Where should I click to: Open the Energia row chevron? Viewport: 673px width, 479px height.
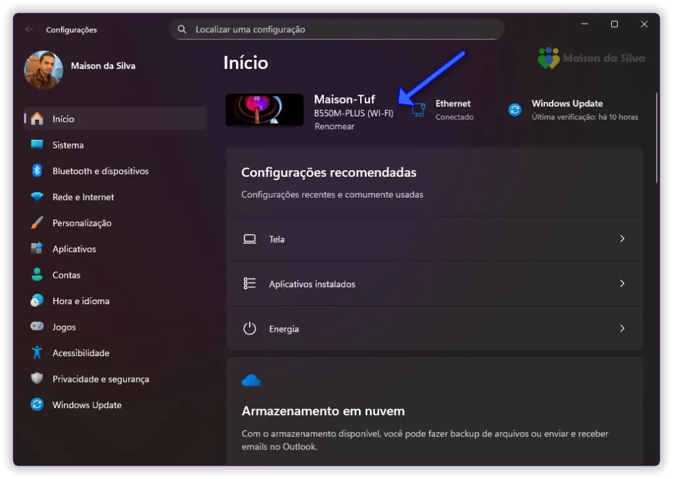point(622,329)
